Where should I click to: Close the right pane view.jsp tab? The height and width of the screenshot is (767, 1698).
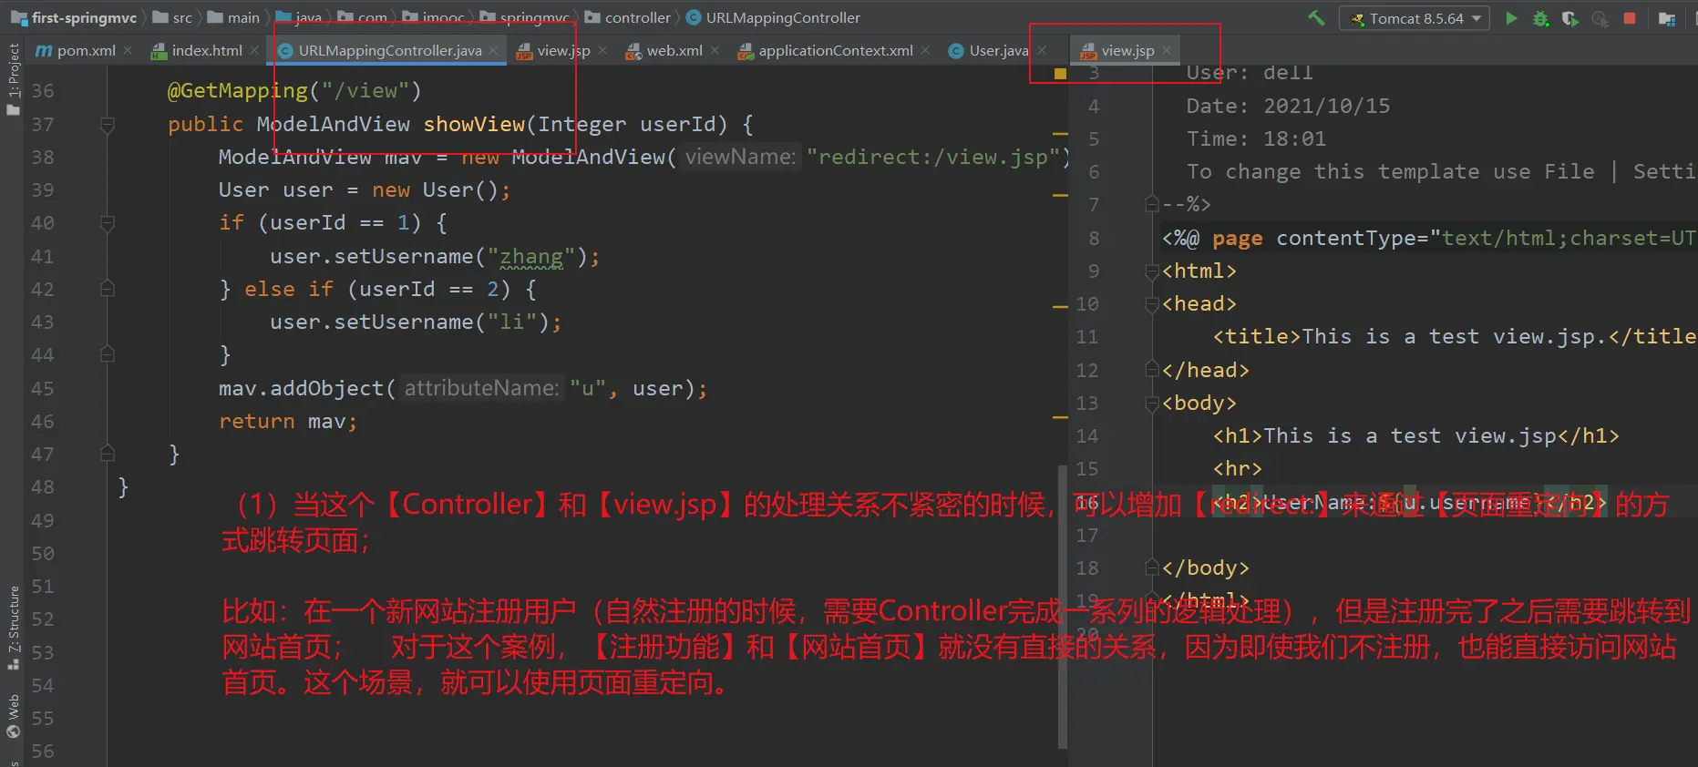pos(1167,50)
